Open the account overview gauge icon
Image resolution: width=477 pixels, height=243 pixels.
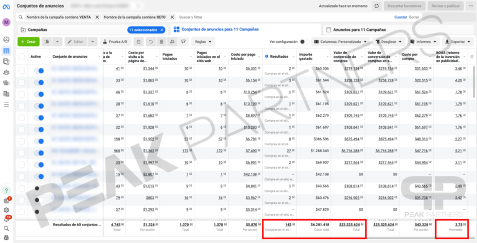(6, 40)
